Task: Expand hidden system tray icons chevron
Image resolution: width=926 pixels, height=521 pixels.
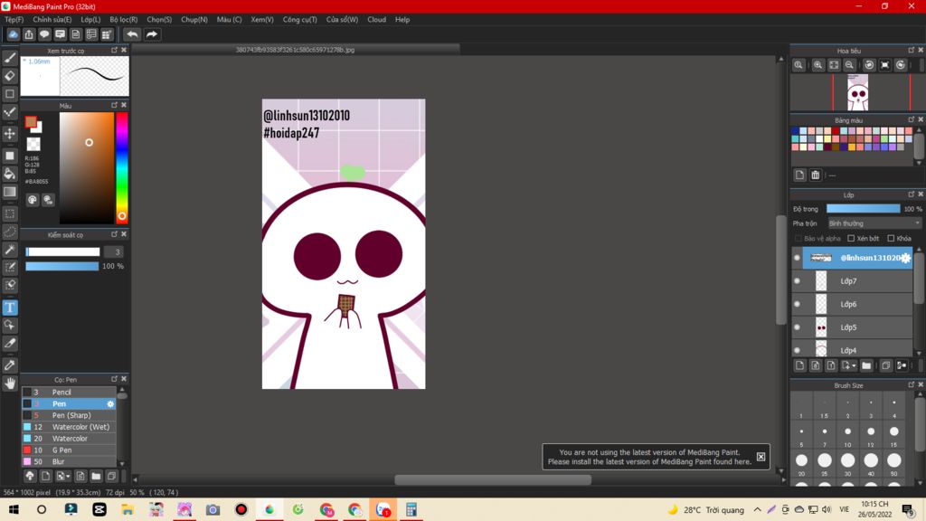Action: tap(758, 510)
